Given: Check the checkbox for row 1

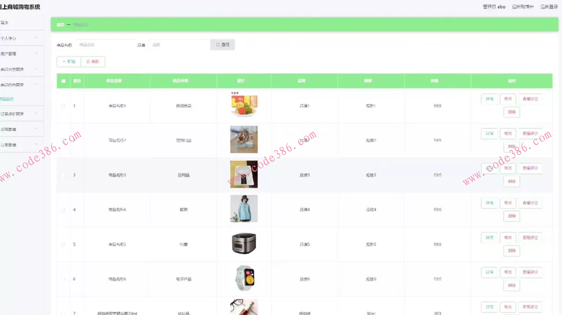Looking at the screenshot, I should (63, 106).
